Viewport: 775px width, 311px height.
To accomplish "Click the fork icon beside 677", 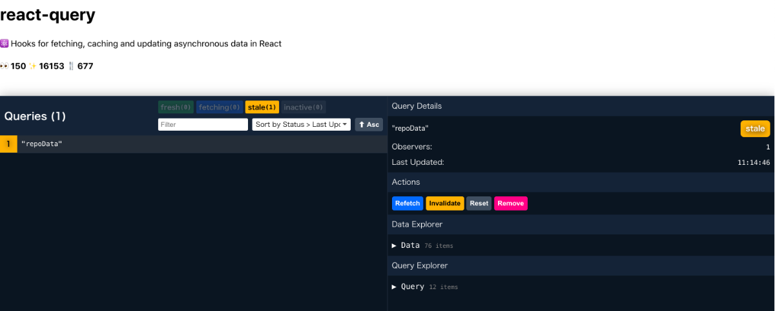I will click(71, 66).
